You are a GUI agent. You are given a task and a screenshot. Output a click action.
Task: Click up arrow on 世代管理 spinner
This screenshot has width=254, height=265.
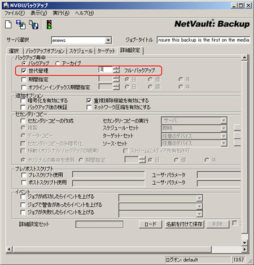point(116,68)
